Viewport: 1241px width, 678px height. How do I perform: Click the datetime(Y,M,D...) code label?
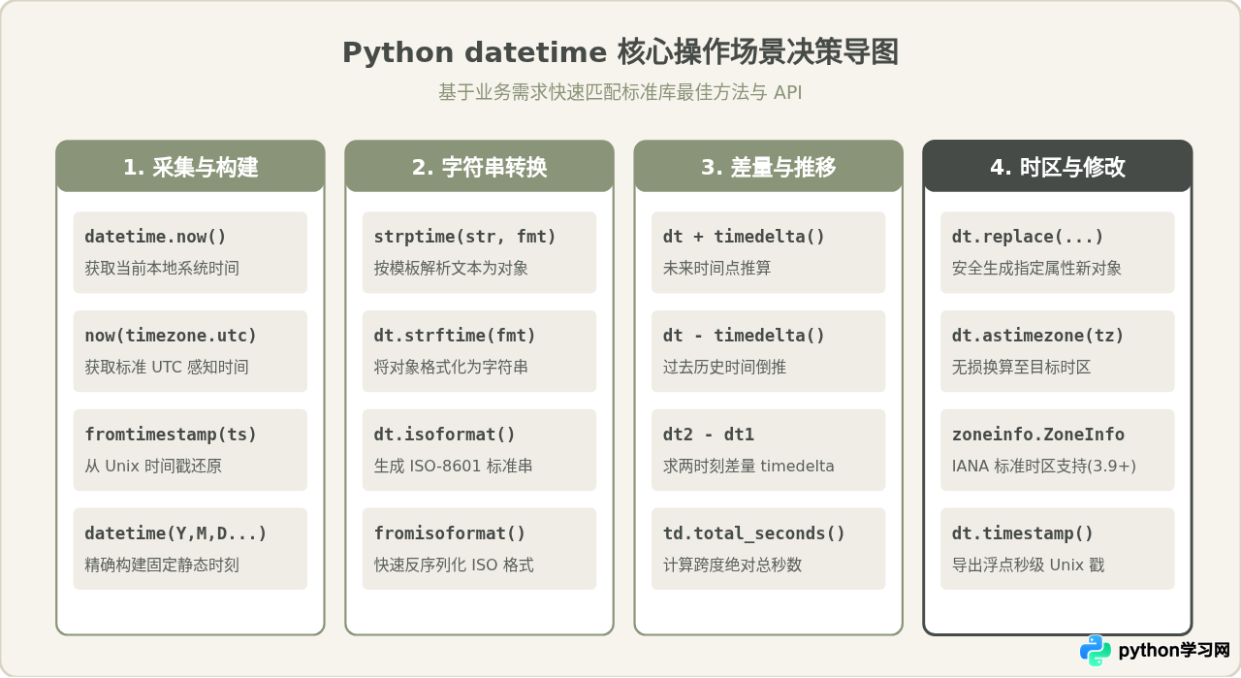tap(175, 533)
